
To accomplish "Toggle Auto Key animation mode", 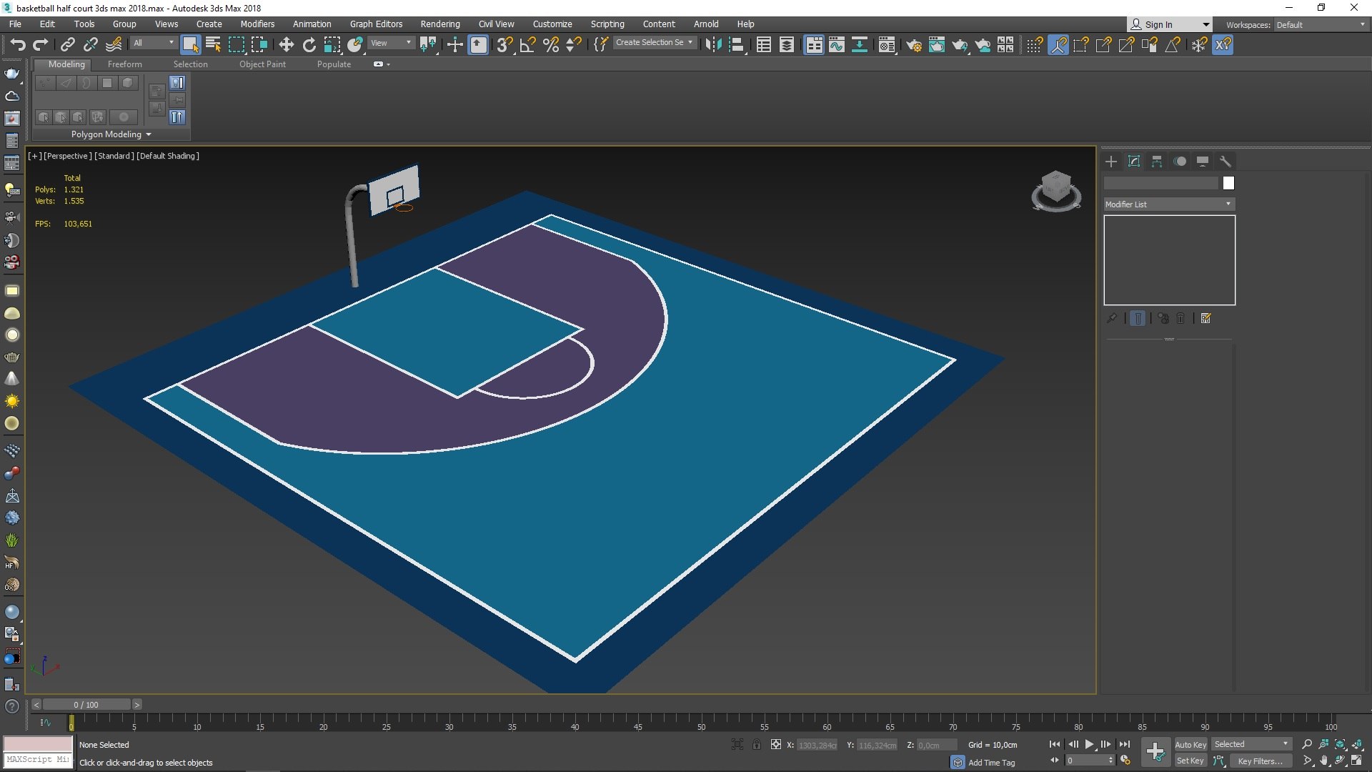I will click(1190, 745).
